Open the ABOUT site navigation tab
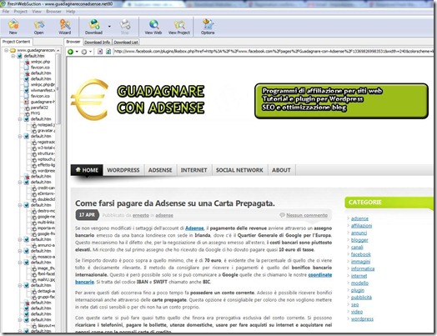This screenshot has height=336, width=437. point(281,170)
